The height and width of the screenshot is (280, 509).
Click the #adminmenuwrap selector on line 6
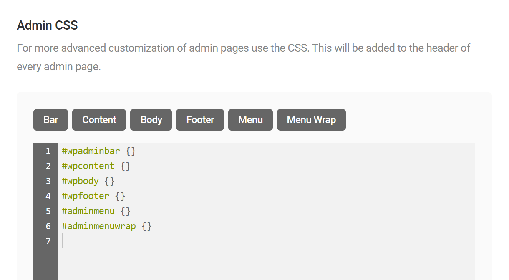click(98, 226)
